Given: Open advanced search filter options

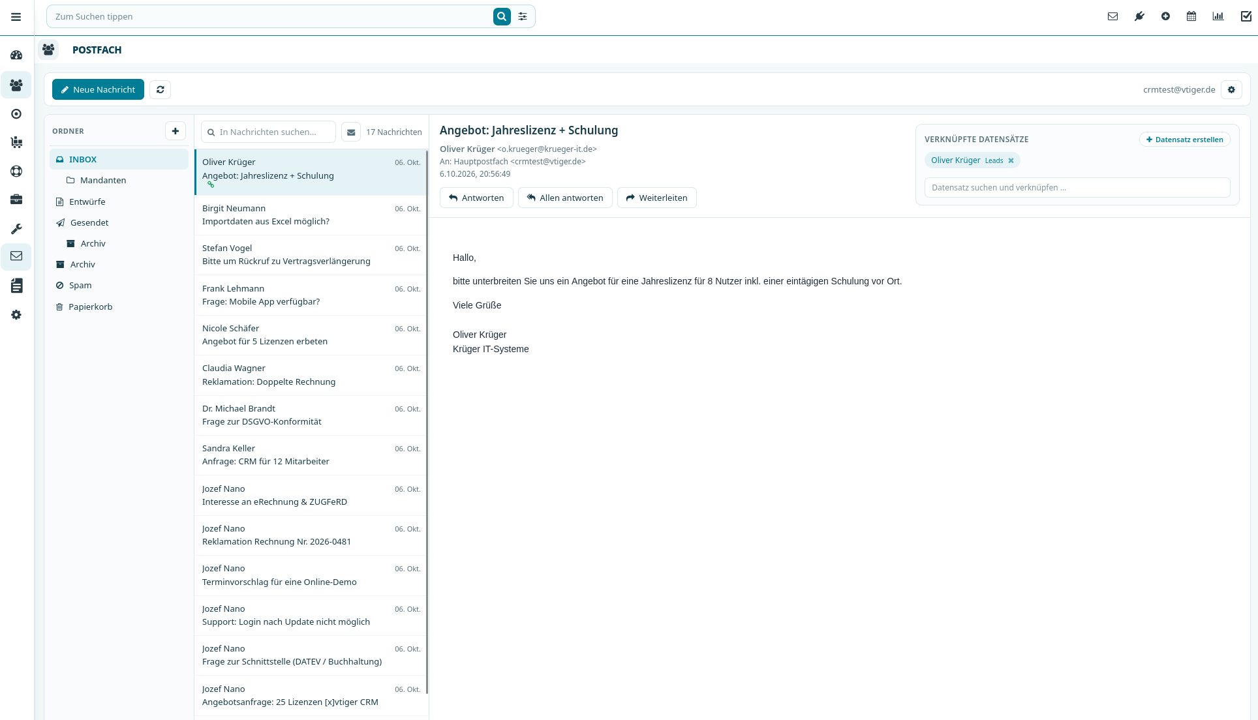Looking at the screenshot, I should 523,17.
